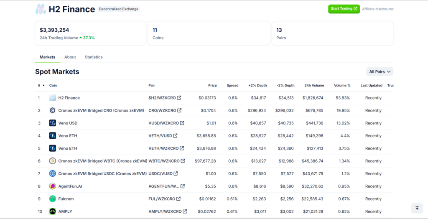
Task: Open USDC/VUSD pair link
Action: point(160,173)
